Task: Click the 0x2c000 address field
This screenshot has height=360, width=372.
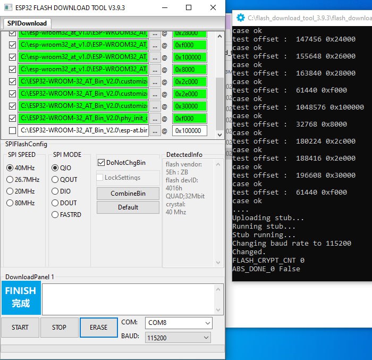Action: [x=190, y=82]
